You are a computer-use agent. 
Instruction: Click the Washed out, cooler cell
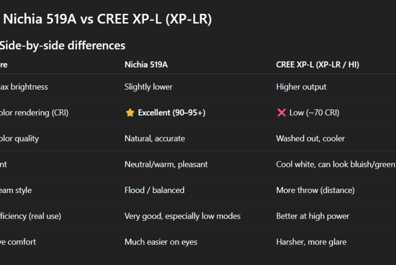[310, 138]
